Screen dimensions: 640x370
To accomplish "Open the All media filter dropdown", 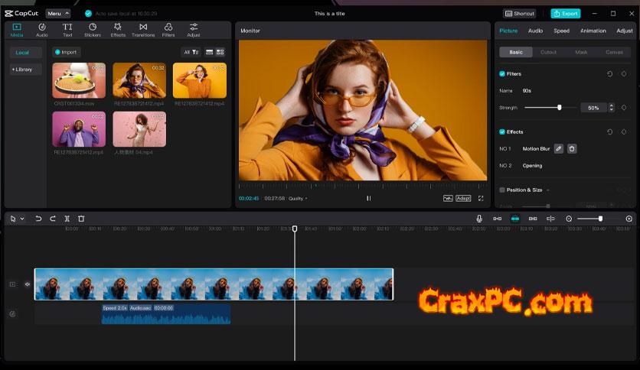I will click(191, 52).
